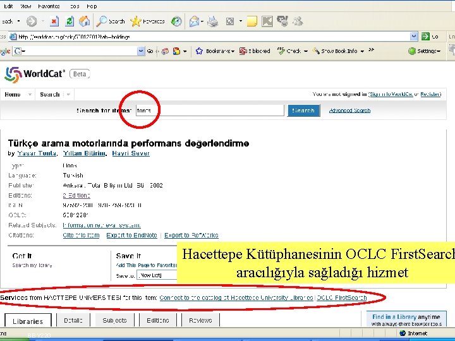Click the WorldCat logo
The width and height of the screenshot is (455, 341).
[35, 75]
